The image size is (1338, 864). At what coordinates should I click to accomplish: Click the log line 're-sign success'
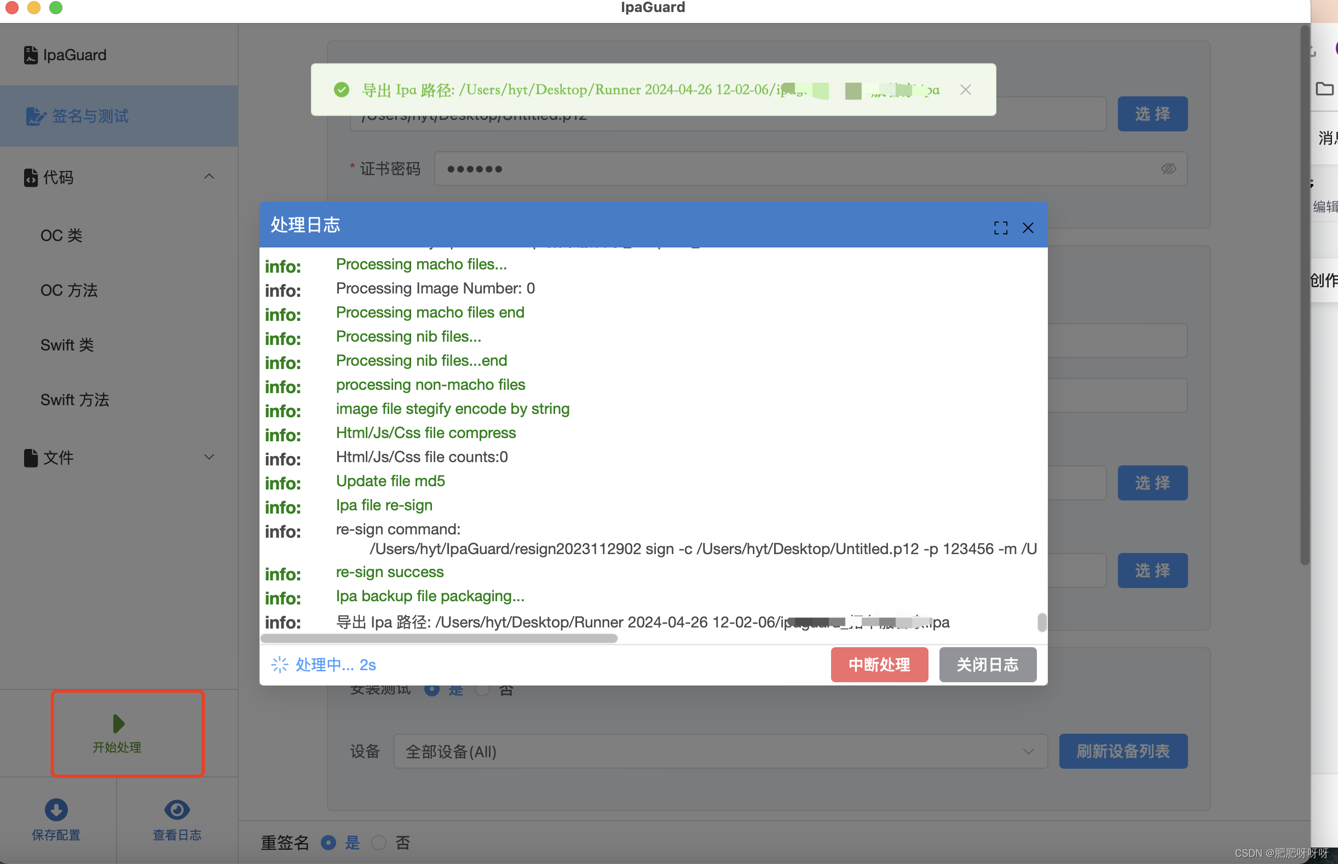(390, 572)
